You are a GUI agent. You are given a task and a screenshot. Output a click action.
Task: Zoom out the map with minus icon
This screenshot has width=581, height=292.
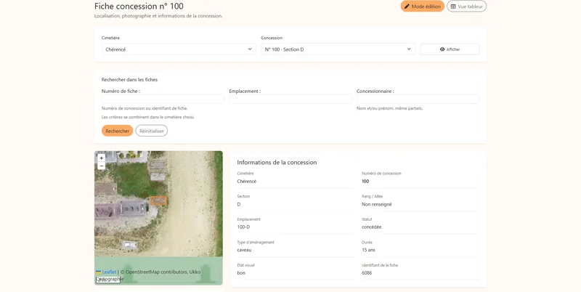click(101, 166)
